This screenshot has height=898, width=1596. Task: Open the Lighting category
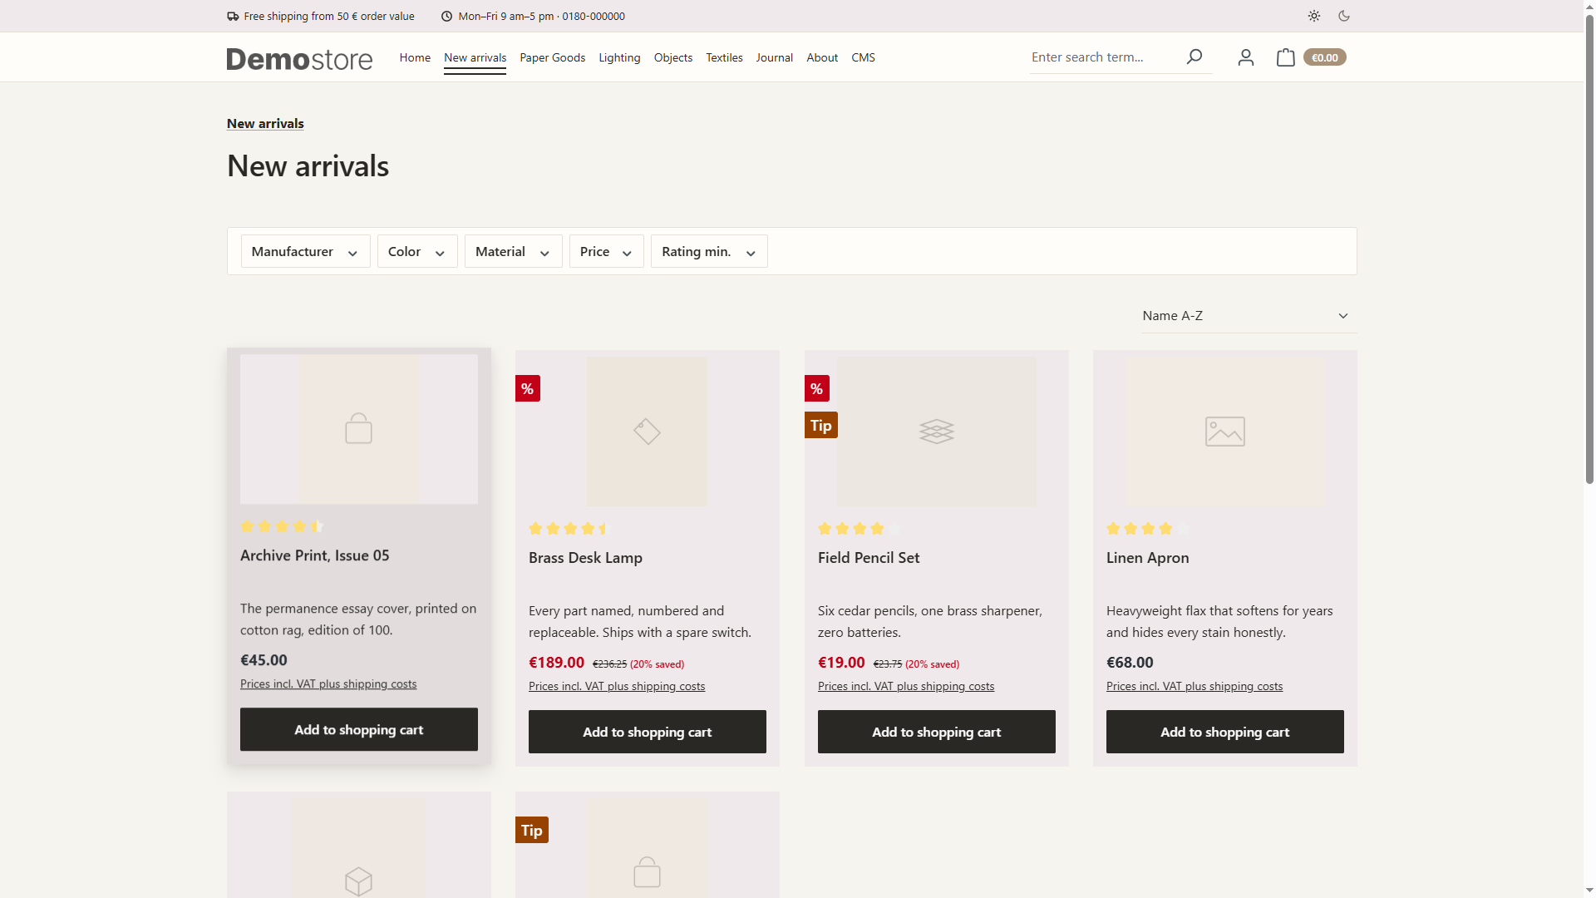[619, 57]
